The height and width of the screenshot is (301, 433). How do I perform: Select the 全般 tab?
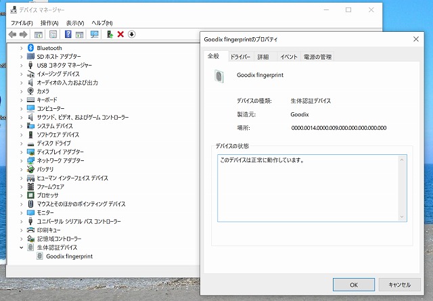(x=216, y=56)
